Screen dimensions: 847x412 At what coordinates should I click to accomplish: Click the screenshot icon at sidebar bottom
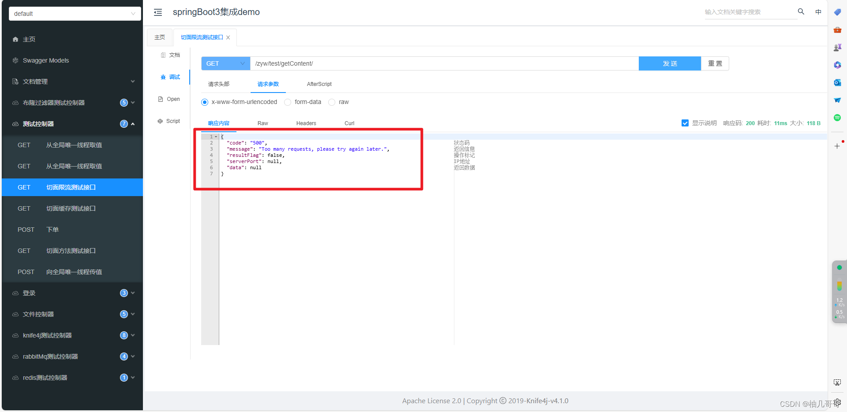point(837,382)
